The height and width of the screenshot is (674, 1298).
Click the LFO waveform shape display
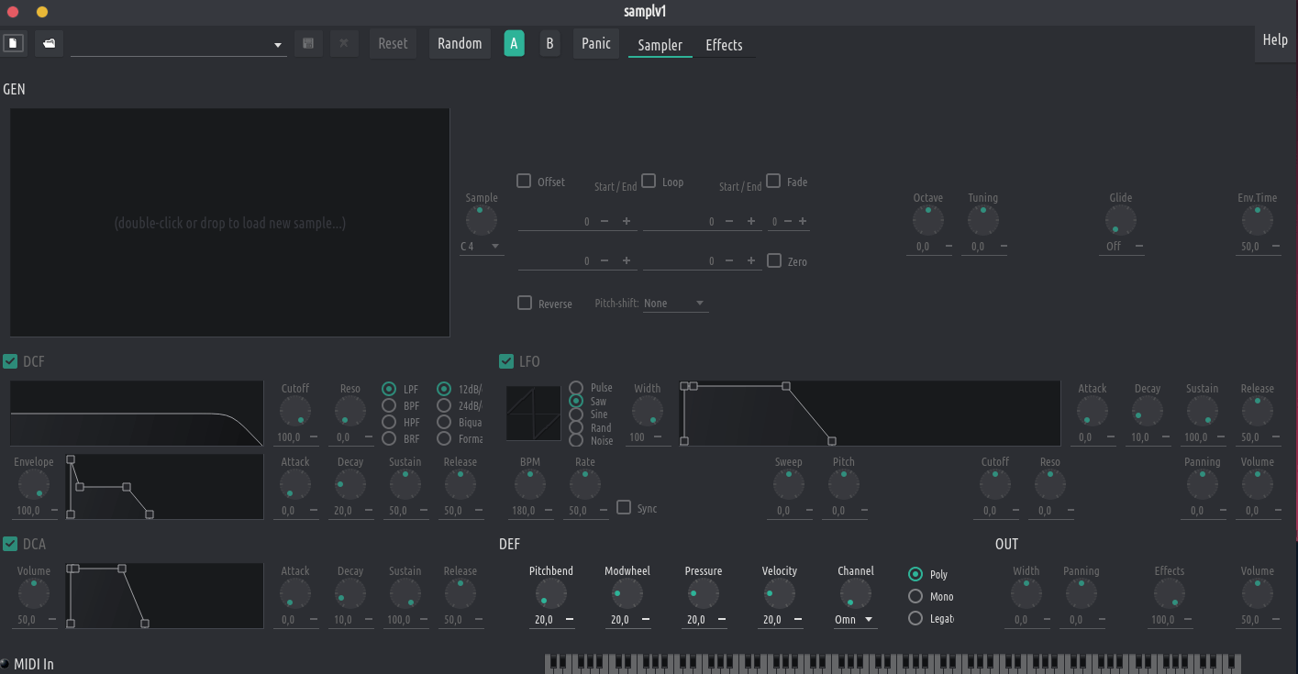pos(534,413)
